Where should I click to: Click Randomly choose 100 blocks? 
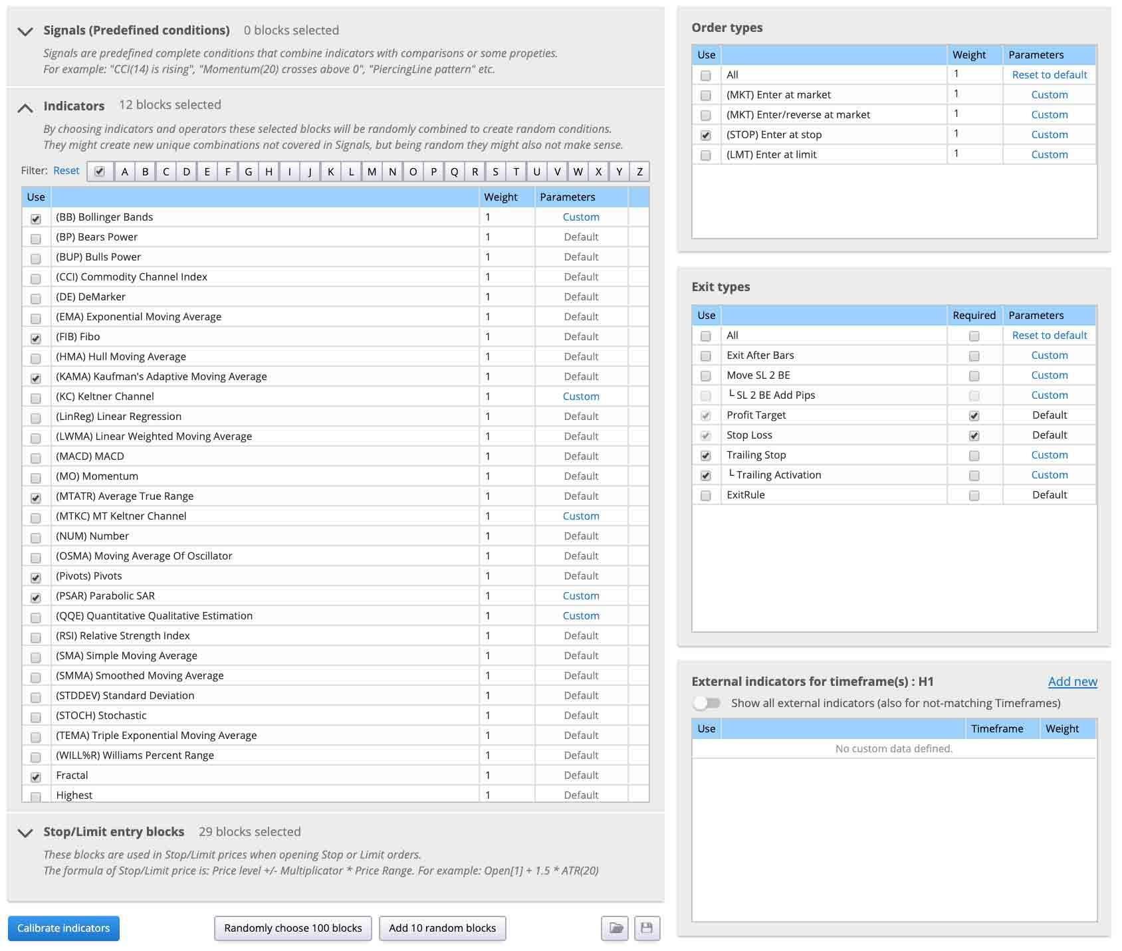pos(293,928)
